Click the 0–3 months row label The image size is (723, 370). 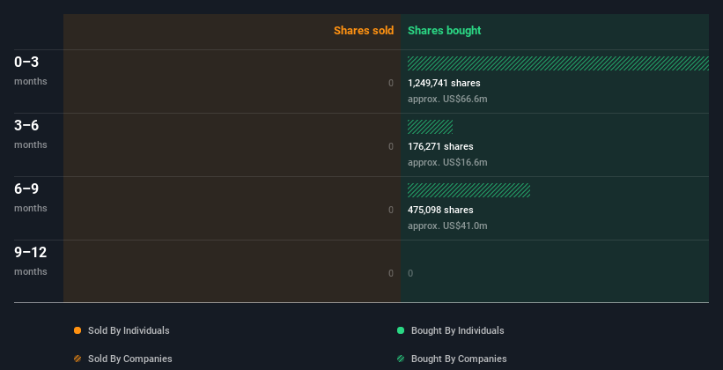pos(27,62)
